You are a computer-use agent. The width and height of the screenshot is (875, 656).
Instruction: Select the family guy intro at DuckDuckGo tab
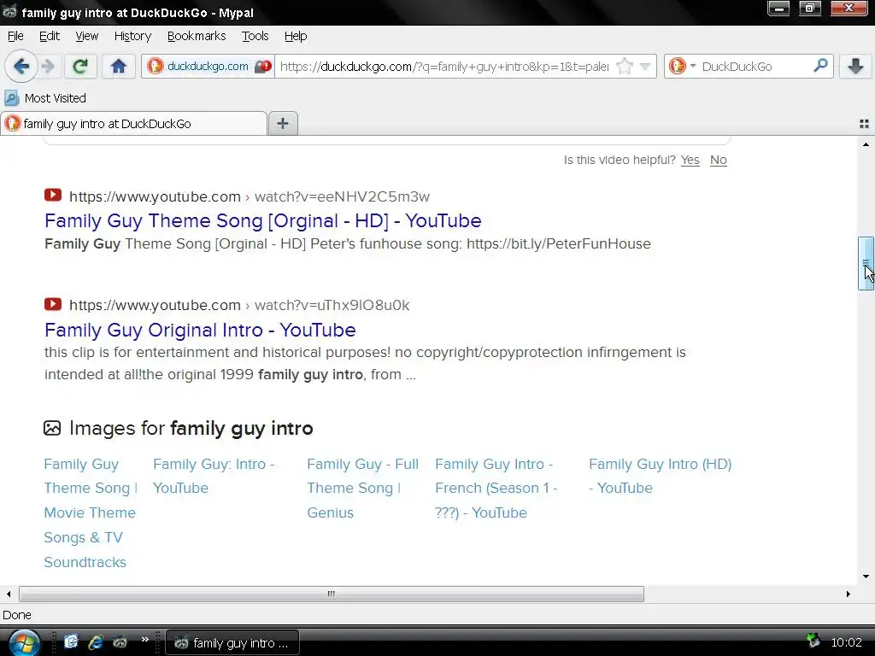(133, 123)
